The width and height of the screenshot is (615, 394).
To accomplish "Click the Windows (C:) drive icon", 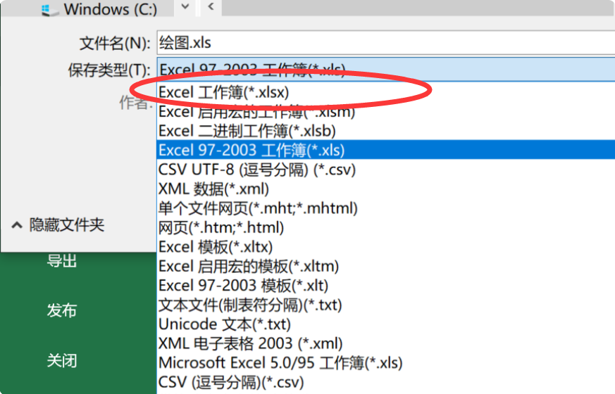I will tap(50, 10).
